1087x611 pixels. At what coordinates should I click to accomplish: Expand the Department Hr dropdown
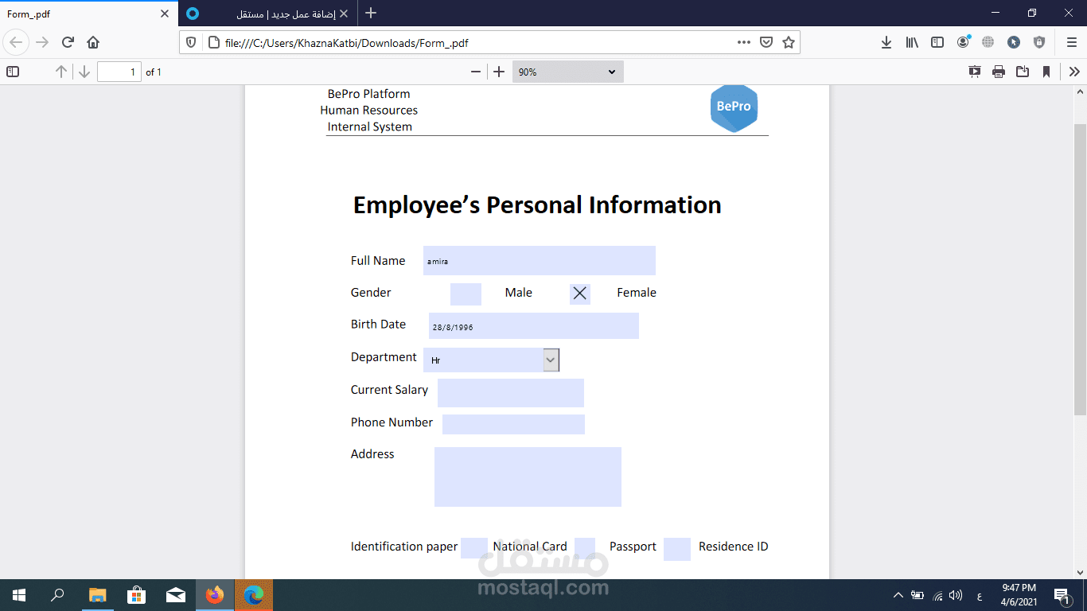[x=551, y=360]
